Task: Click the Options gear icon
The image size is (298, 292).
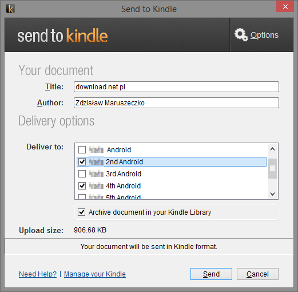Action: click(241, 35)
